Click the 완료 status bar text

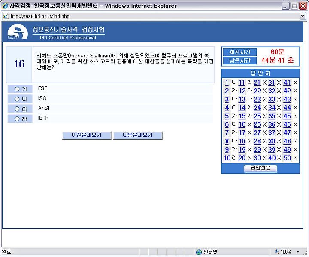(6, 252)
